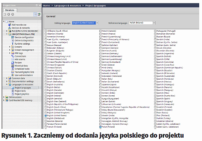Image resolution: width=202 pixels, height=141 pixels.
Task: Click the User administration icon
Action: pyautogui.click(x=13, y=75)
